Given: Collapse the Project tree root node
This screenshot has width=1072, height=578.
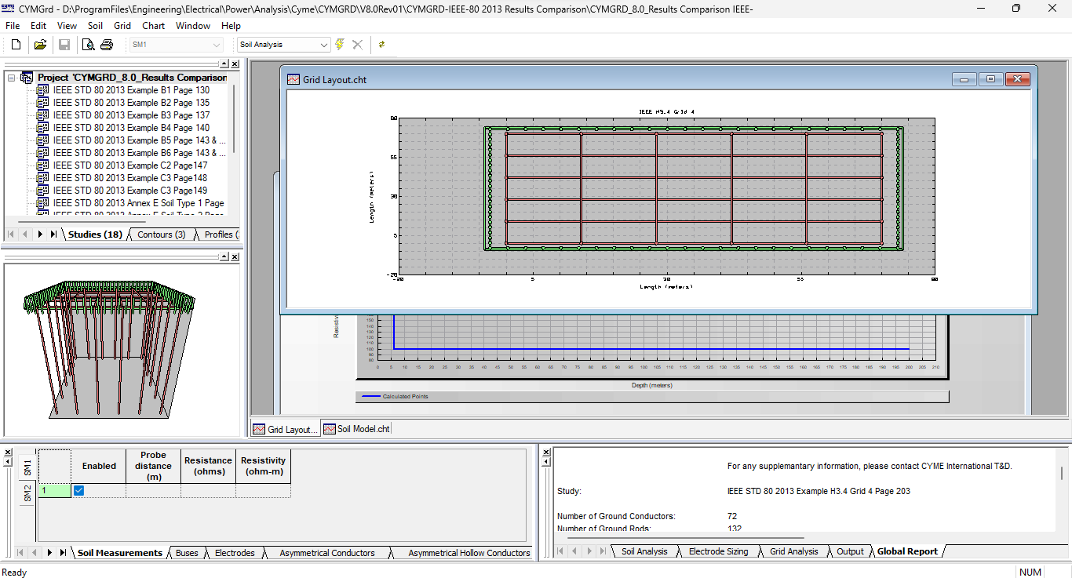Looking at the screenshot, I should tap(12, 78).
